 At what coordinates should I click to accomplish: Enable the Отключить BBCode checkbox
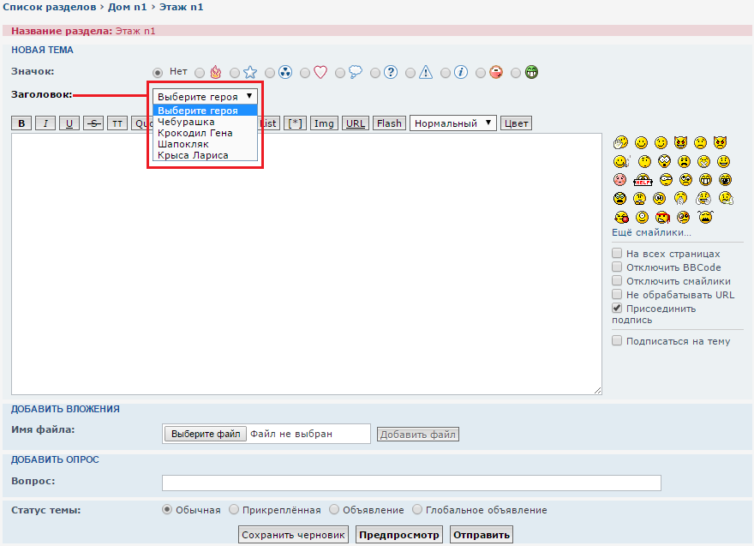617,267
